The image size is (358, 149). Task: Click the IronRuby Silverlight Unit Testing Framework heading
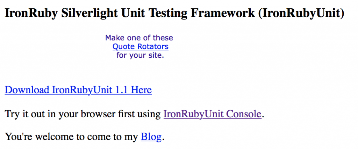174,13
